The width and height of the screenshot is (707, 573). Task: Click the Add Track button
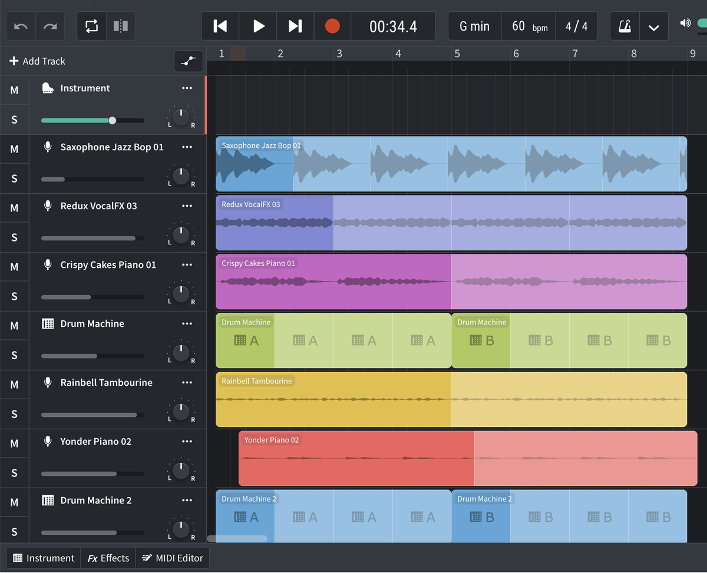click(x=38, y=61)
